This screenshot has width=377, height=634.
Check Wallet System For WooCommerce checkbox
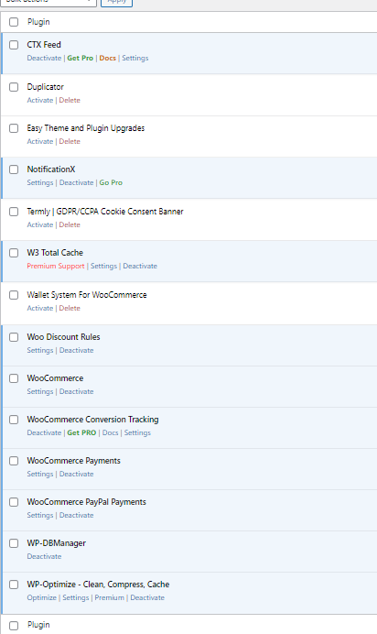click(14, 294)
